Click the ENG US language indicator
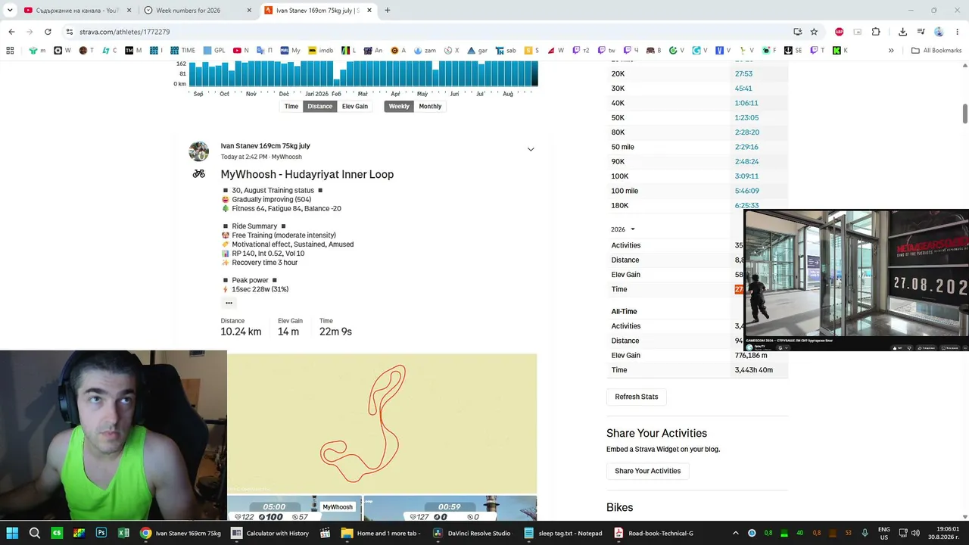969x545 pixels. pyautogui.click(x=884, y=533)
